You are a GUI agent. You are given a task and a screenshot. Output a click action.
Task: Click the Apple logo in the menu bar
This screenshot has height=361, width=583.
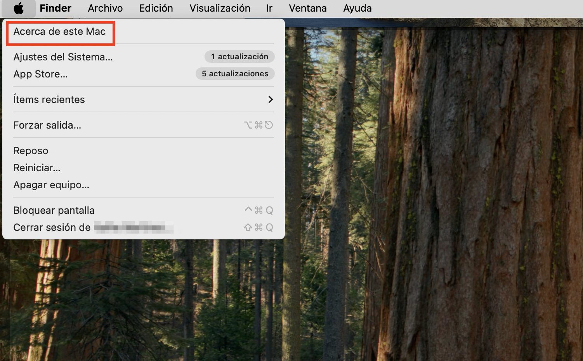(x=18, y=8)
